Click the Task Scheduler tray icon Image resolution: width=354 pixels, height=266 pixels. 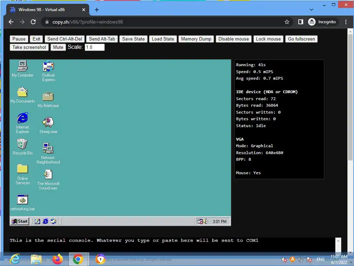(200, 221)
